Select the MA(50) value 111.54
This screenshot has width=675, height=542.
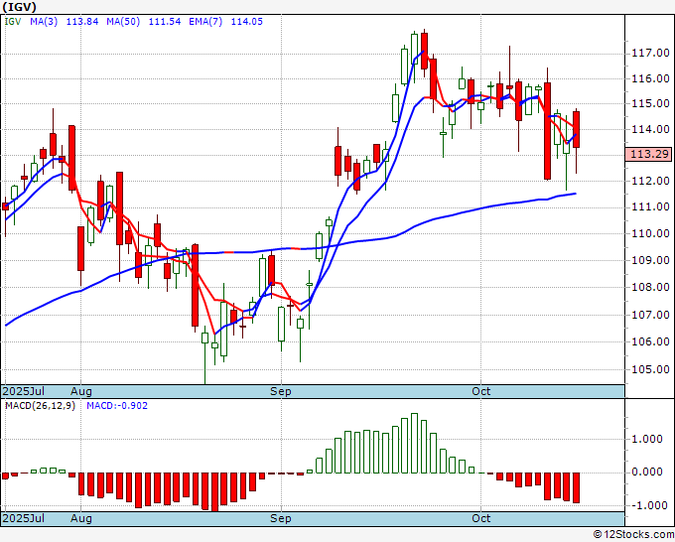click(165, 22)
